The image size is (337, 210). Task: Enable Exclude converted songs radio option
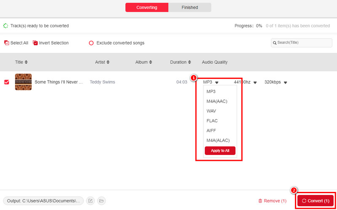click(91, 43)
